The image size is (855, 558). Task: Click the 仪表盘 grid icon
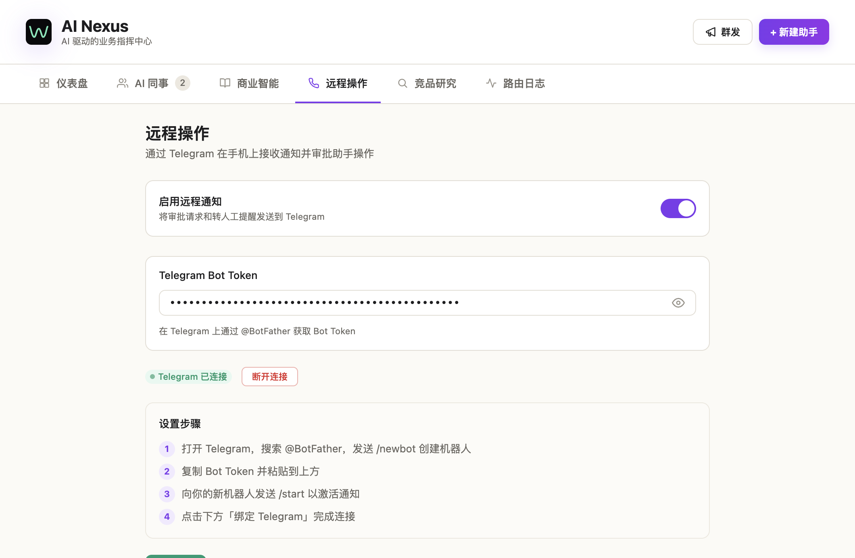[44, 83]
